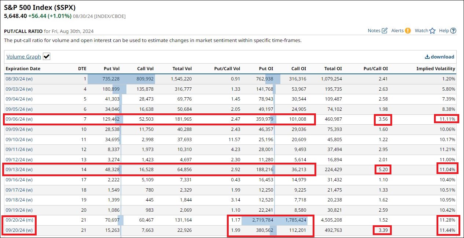Sort table by Implied Volatility header
464x238 pixels.
coord(435,69)
